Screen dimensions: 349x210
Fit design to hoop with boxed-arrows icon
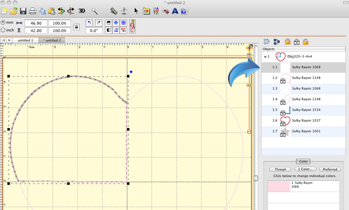123,23
